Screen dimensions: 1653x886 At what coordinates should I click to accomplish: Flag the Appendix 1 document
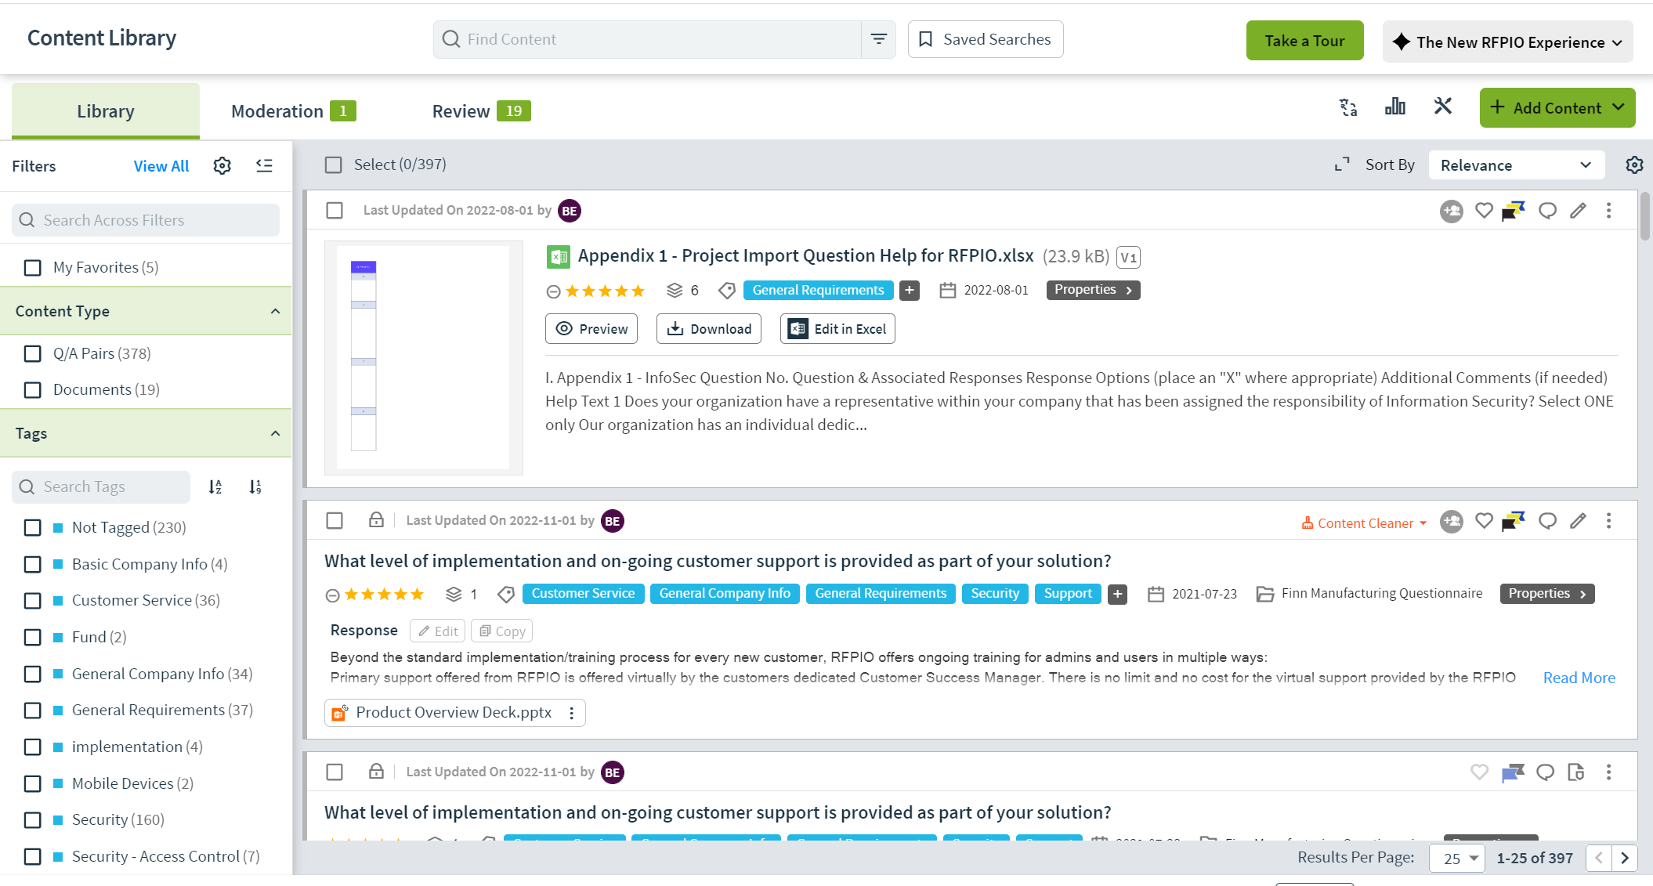pyautogui.click(x=1514, y=212)
